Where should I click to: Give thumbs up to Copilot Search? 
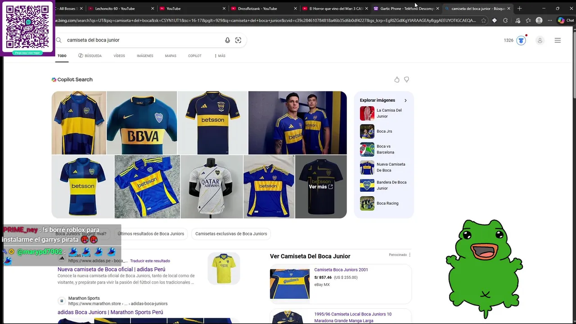(x=397, y=80)
